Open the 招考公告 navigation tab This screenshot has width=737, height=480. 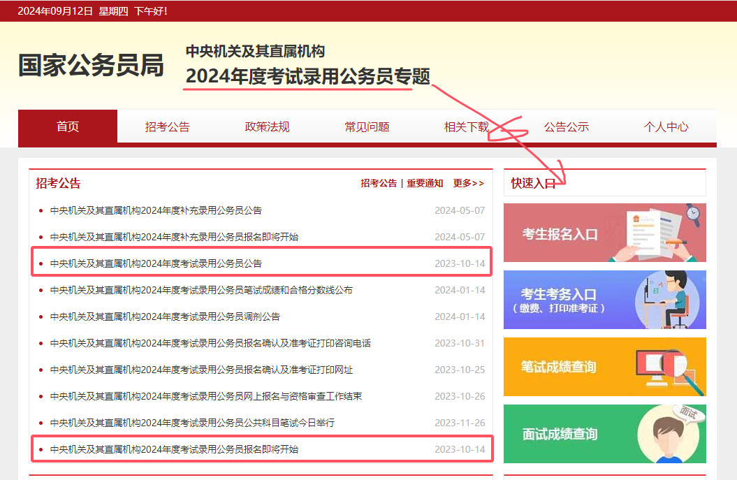tap(168, 127)
